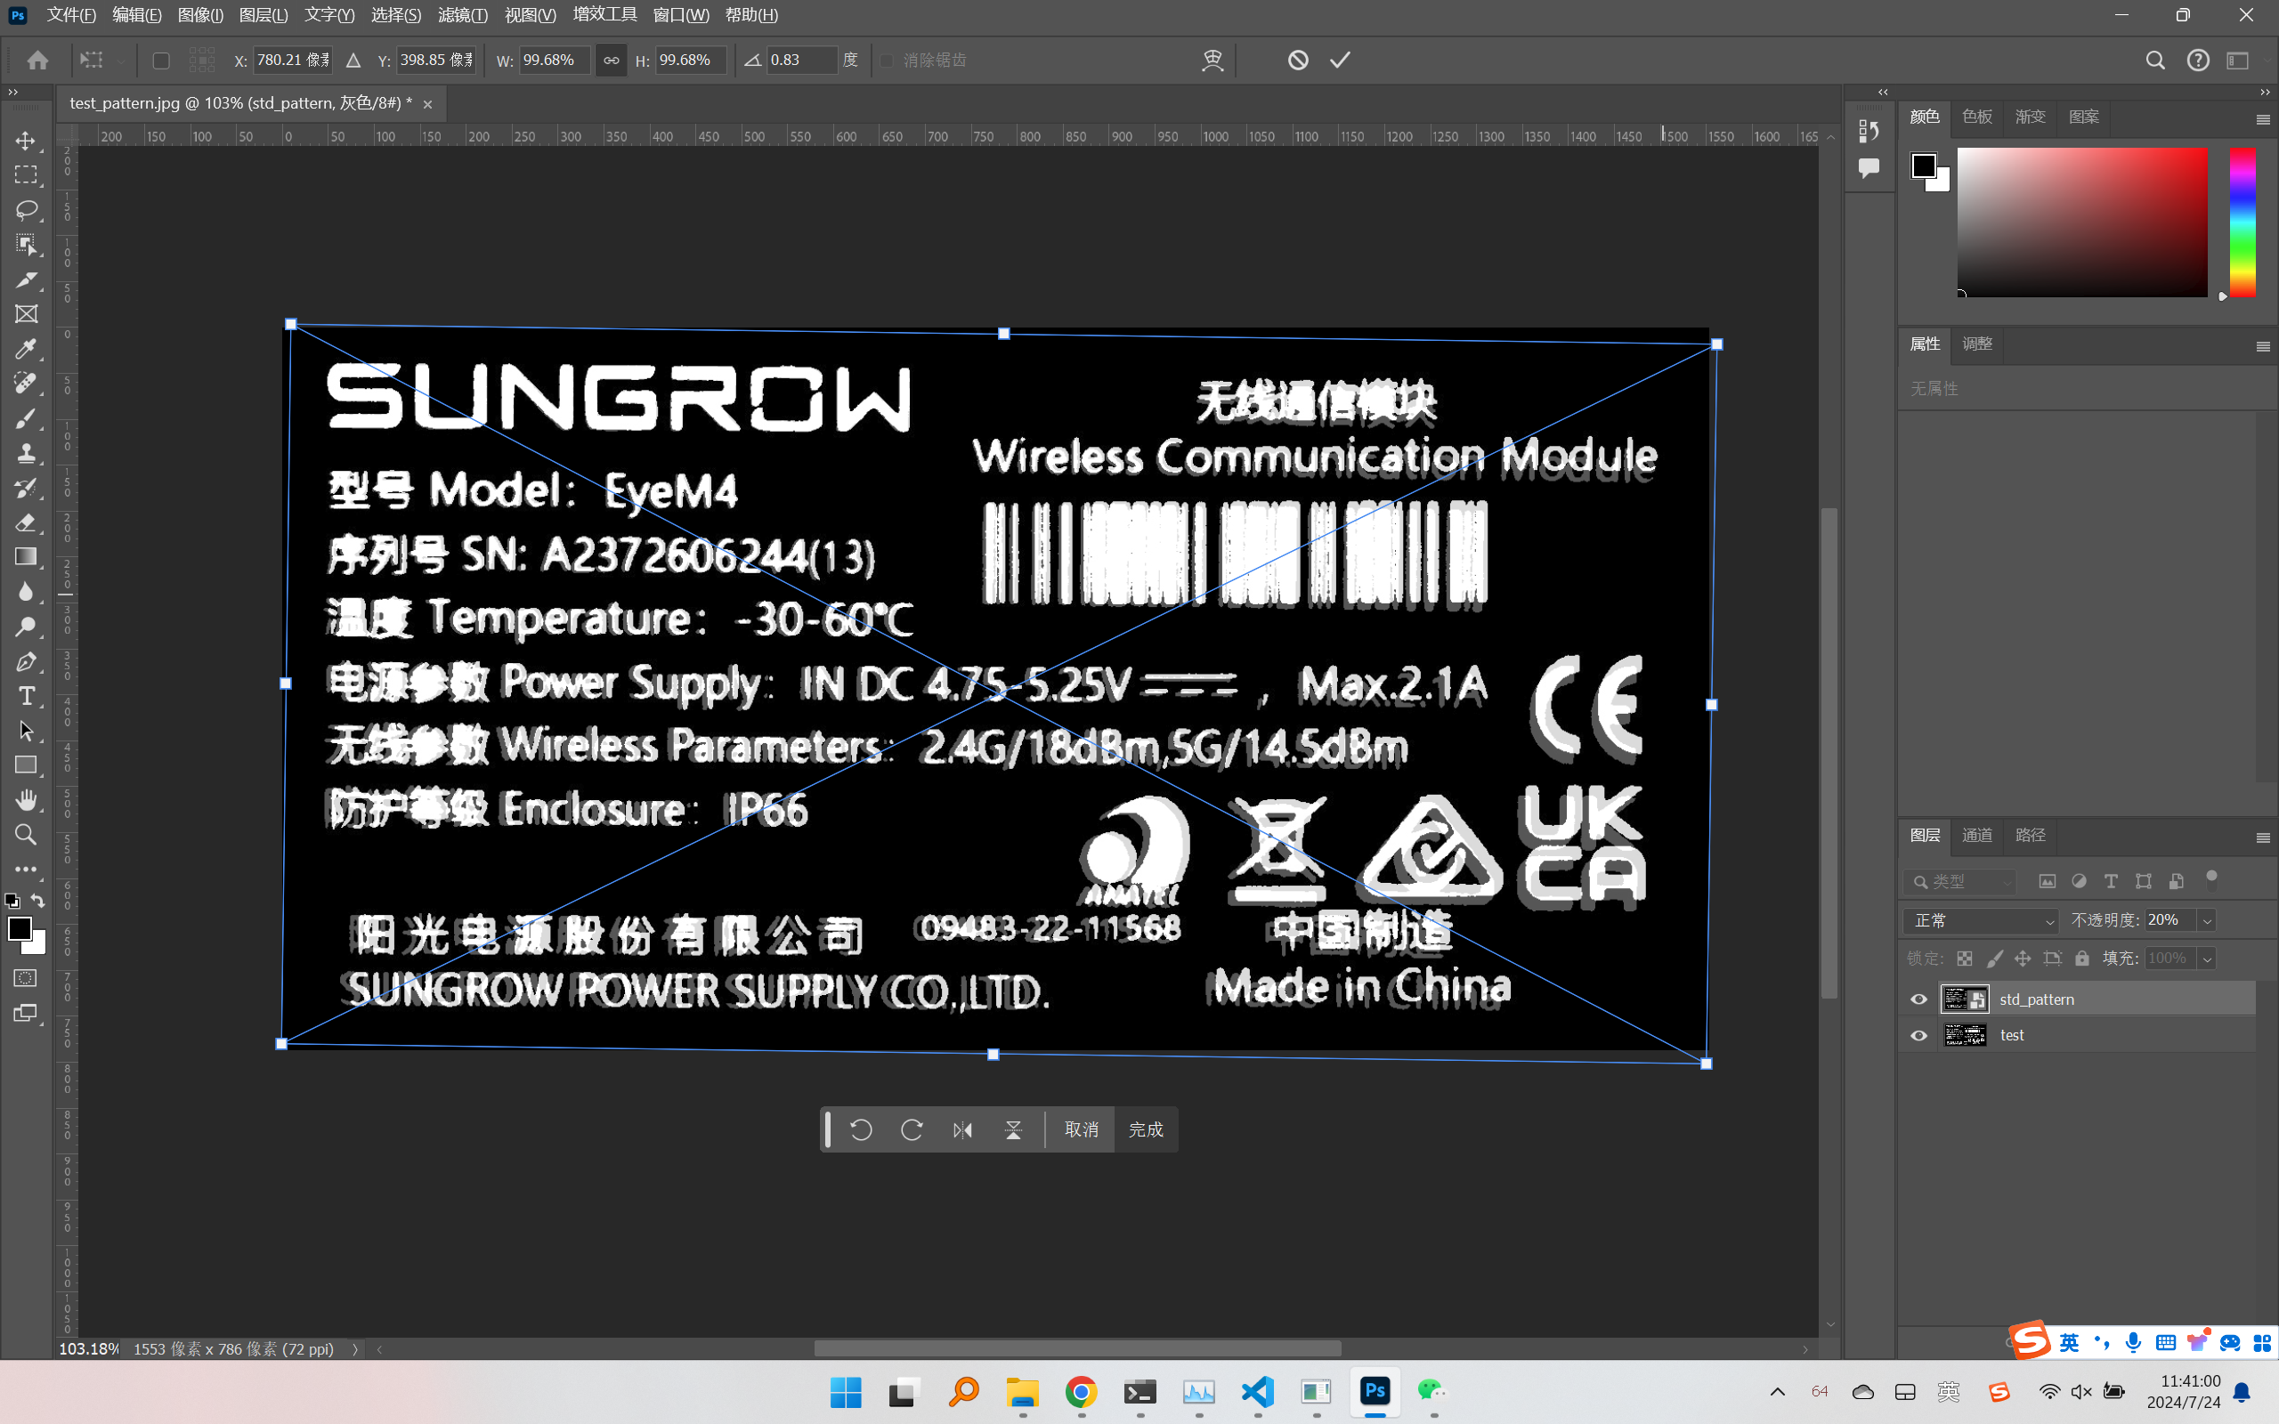Open the fill dropdown arrow
Image resolution: width=2279 pixels, height=1424 pixels.
point(2207,959)
